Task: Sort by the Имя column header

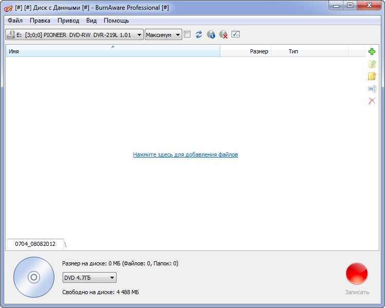Action: [113, 51]
